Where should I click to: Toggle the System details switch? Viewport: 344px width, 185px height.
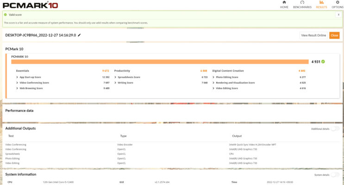[335, 175]
